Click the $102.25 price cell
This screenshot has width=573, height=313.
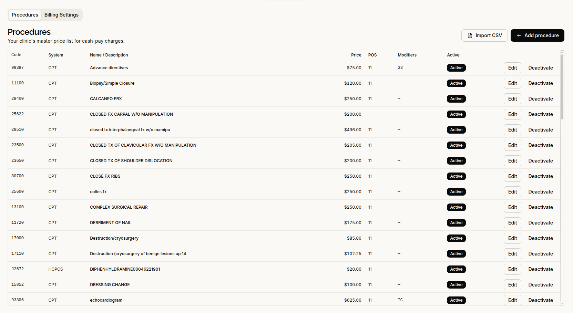pyautogui.click(x=352, y=254)
